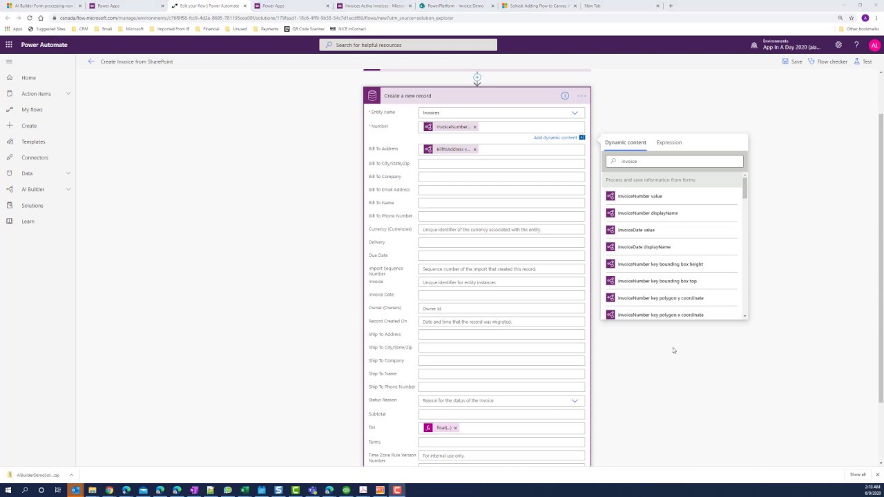Open the help question mark icon

(x=856, y=45)
